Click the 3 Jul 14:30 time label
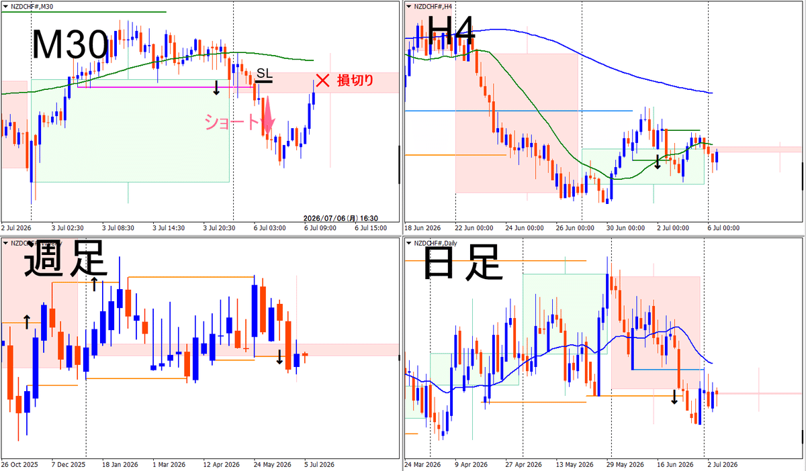 (x=168, y=228)
